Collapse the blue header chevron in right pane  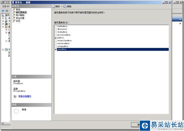pos(180,19)
